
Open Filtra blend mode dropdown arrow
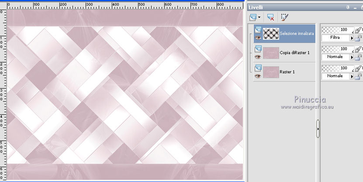pyautogui.click(x=352, y=38)
